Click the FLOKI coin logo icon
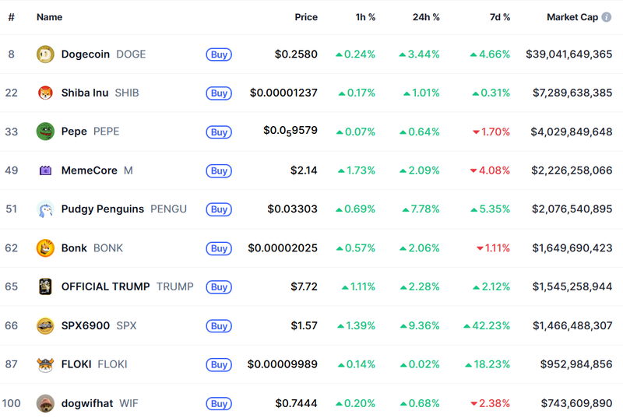The image size is (623, 418). [45, 364]
